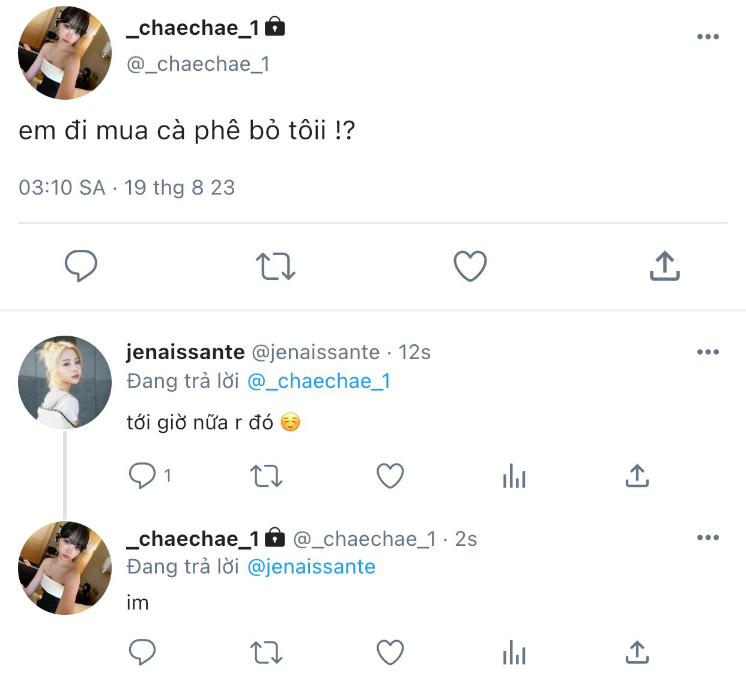Share jenaissante's reply
Viewport: 746px width, 678px height.
(637, 476)
